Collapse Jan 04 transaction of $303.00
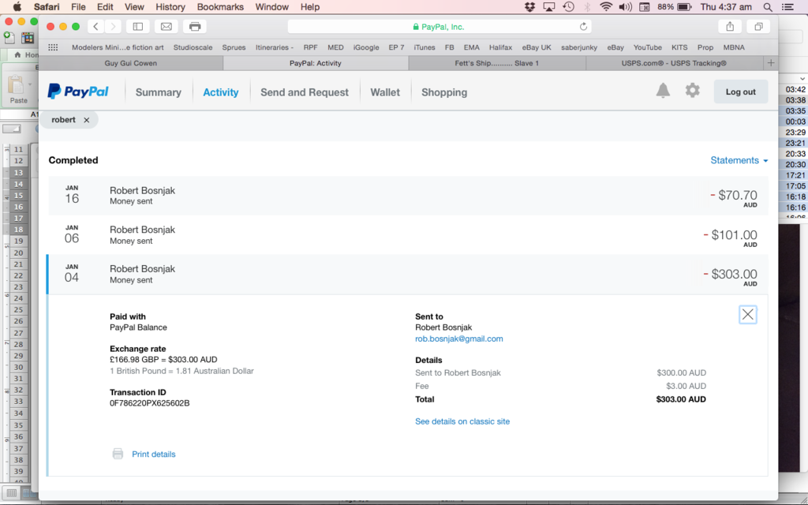Image resolution: width=808 pixels, height=505 pixels. tap(408, 274)
